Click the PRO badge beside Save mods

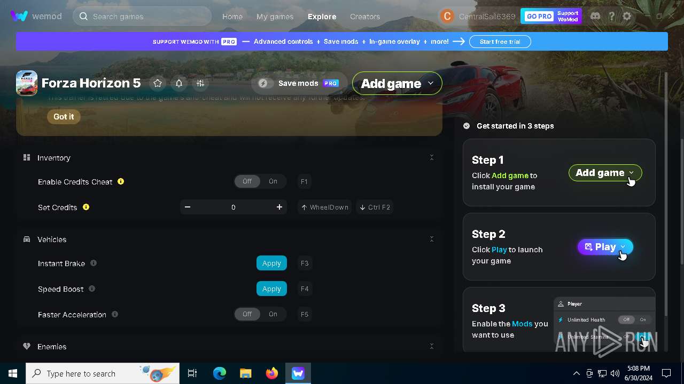(331, 83)
